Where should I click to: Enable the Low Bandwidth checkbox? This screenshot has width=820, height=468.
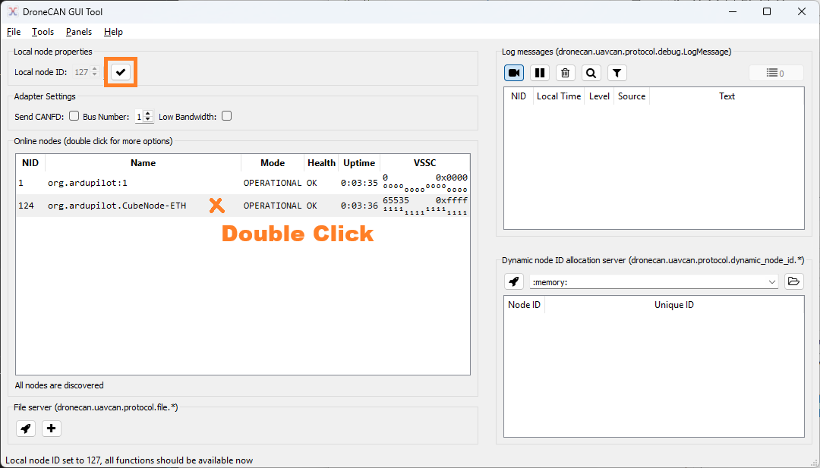click(226, 116)
